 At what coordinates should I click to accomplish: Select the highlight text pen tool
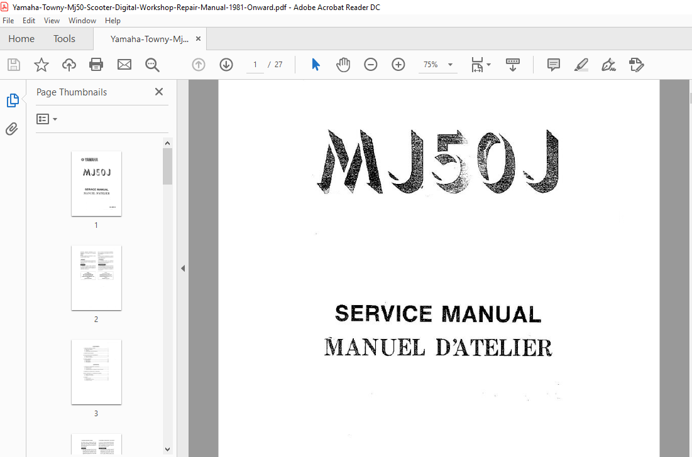click(581, 65)
